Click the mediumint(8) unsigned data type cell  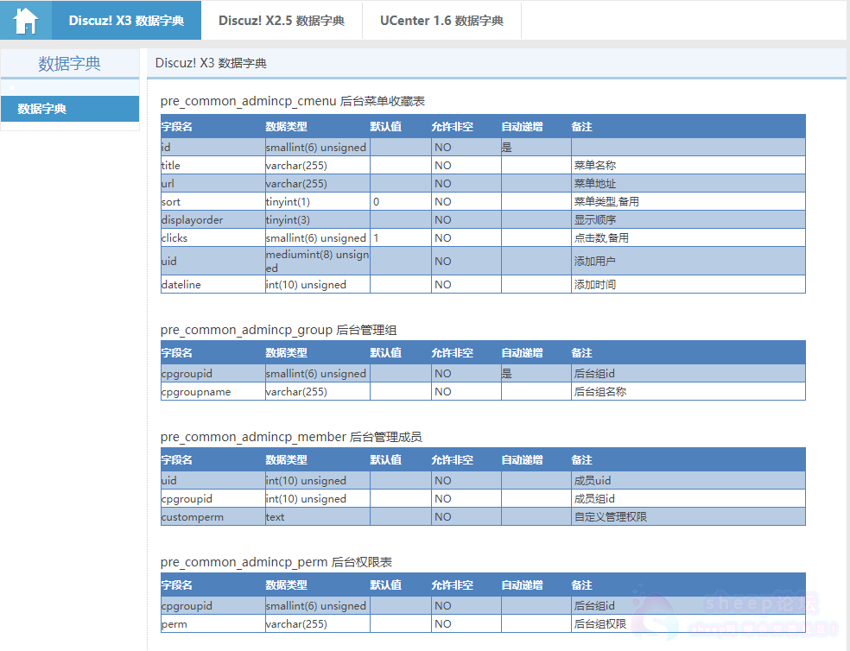(x=318, y=262)
